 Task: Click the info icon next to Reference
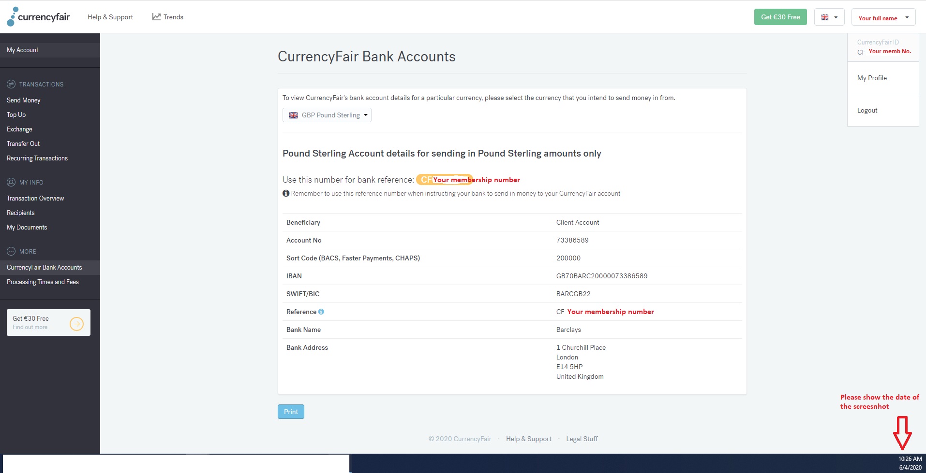321,312
